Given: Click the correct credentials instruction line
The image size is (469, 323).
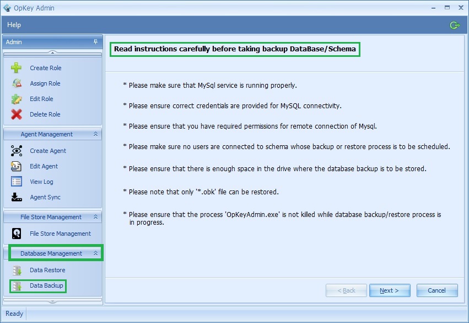Looking at the screenshot, I should pyautogui.click(x=232, y=106).
